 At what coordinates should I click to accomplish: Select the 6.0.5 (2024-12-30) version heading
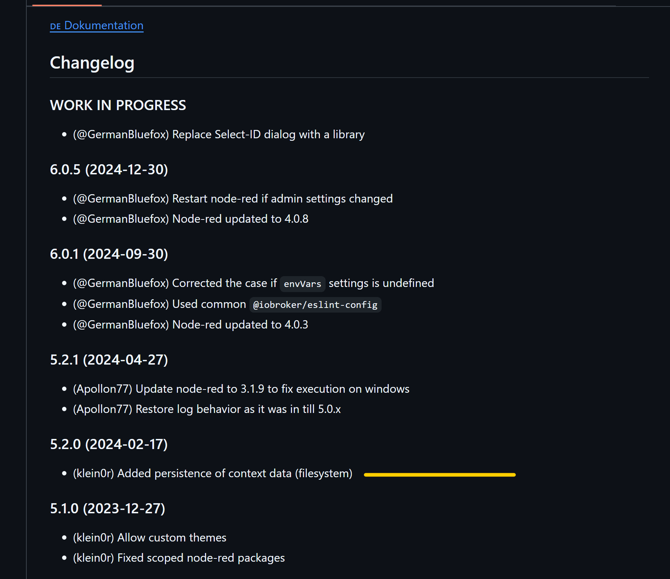point(109,170)
